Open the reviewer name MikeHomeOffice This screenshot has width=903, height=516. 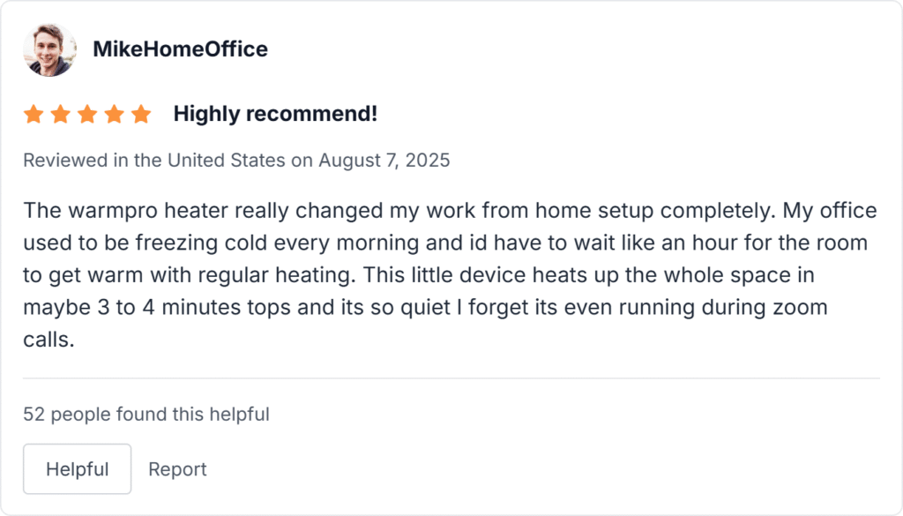point(181,49)
